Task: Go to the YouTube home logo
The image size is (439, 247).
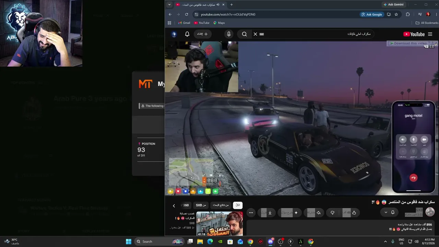Action: (414, 34)
